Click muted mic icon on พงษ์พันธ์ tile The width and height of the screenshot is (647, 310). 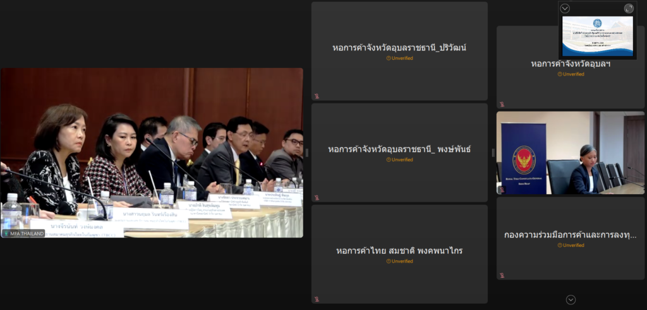(317, 198)
